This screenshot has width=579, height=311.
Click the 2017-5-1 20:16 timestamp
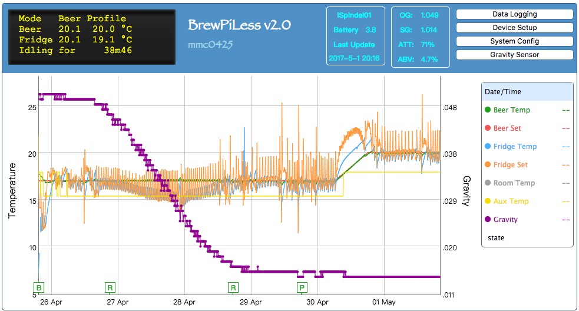pos(354,58)
